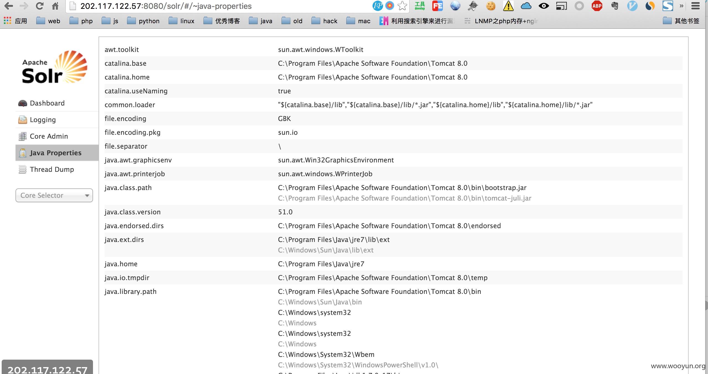Click the Tomcat 8.0\endorsed path value
This screenshot has width=708, height=374.
tap(389, 226)
